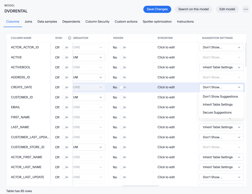
Task: Click the ACTIVEBOOL column name cell
Action: [x=20, y=67]
